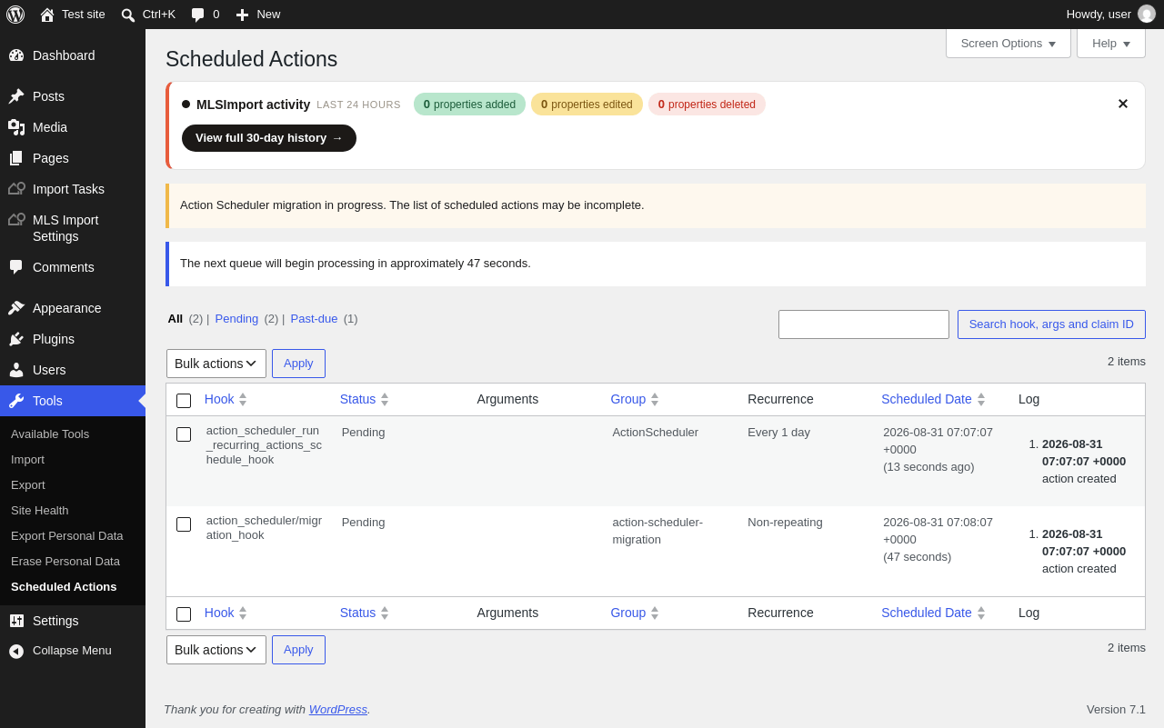Click the 'Every 1 day' recurrence cell
This screenshot has height=728, width=1164.
coord(778,433)
